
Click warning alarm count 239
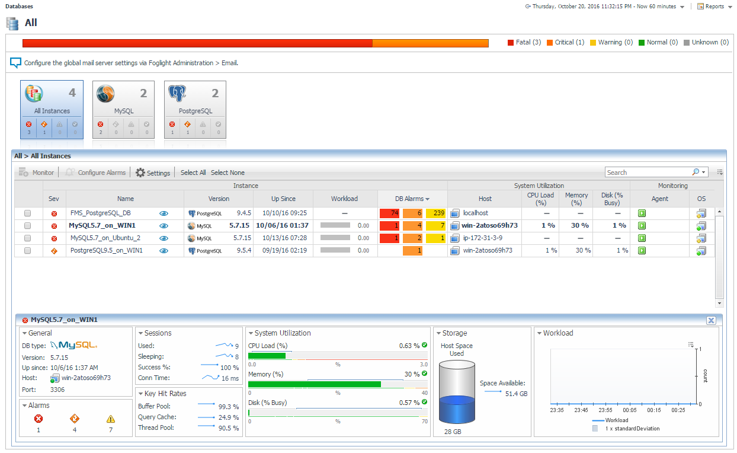[435, 213]
